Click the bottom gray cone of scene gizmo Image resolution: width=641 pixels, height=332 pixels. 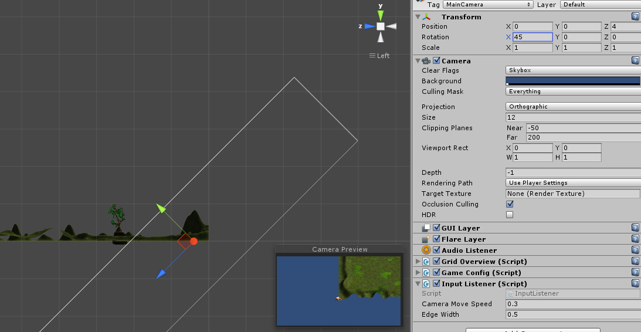click(381, 37)
